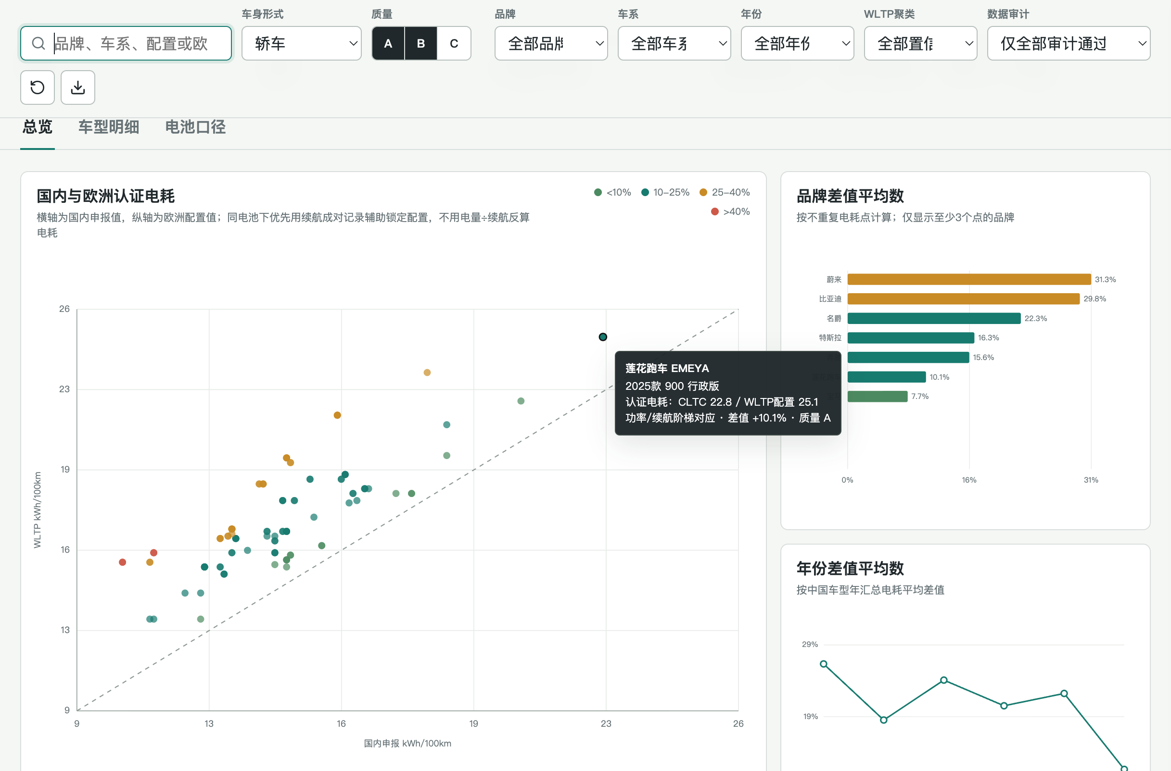This screenshot has width=1171, height=771.
Task: Toggle quality grade B
Action: 421,43
